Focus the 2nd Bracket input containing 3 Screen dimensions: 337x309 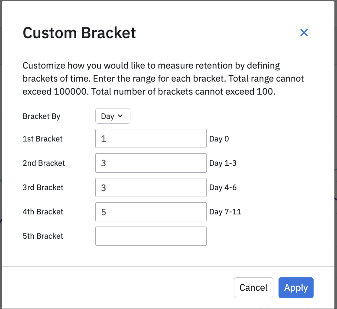coord(151,163)
